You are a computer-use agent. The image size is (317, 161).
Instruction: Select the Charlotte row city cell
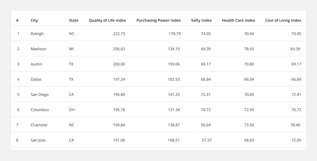coord(39,125)
